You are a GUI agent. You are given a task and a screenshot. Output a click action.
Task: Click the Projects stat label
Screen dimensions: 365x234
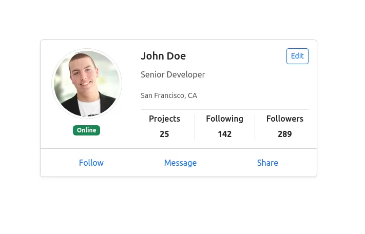pos(164,119)
